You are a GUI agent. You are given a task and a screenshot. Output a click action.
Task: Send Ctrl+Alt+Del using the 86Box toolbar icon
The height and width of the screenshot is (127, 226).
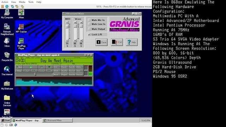pos(12,6)
